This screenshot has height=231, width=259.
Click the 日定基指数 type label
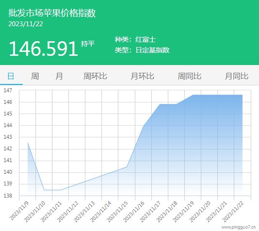152,50
